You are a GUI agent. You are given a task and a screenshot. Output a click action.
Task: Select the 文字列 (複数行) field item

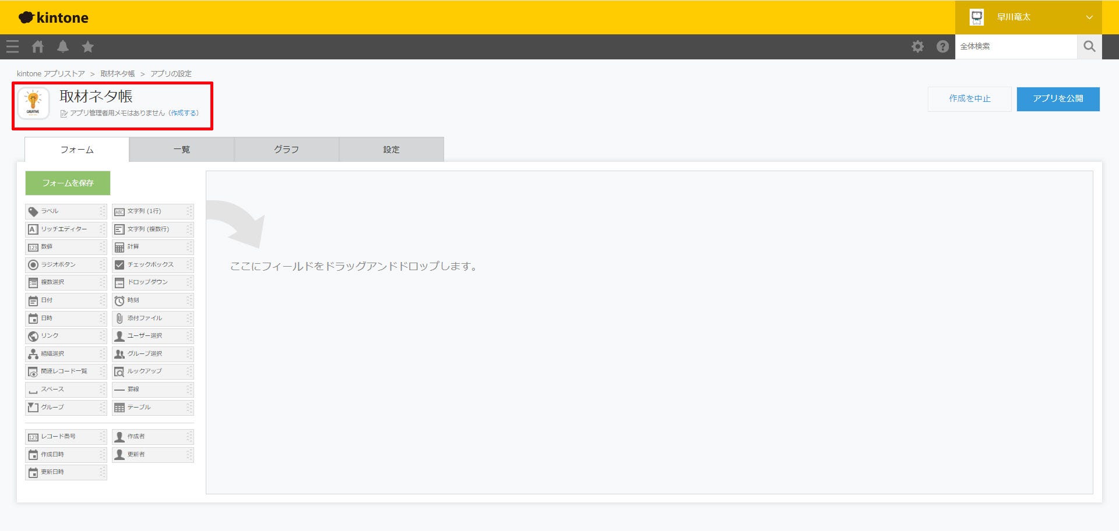tap(153, 229)
